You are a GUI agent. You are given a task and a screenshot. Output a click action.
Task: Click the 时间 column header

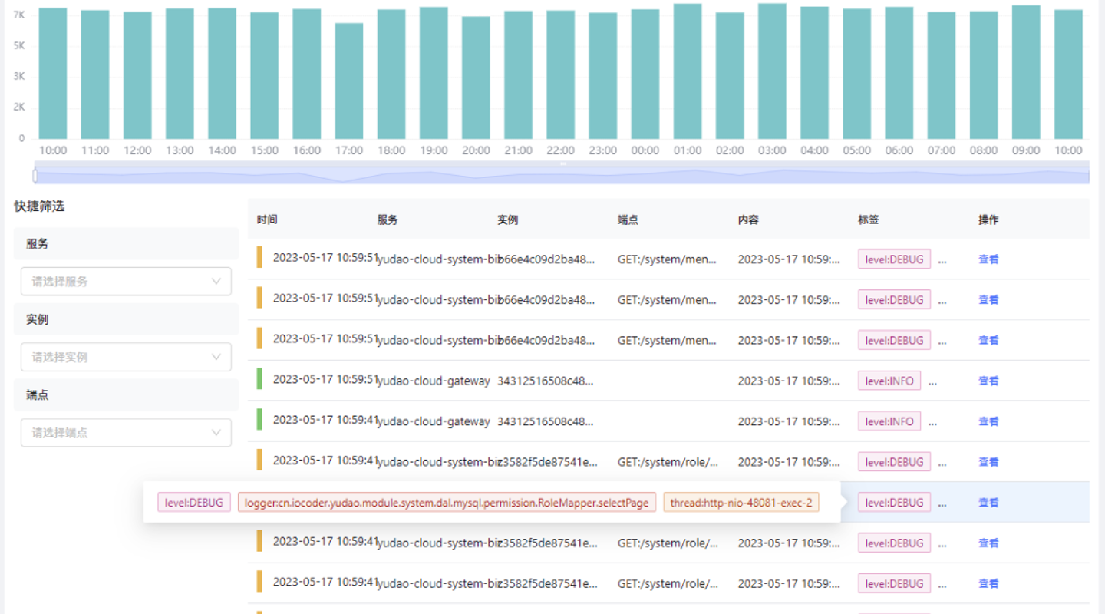point(267,220)
